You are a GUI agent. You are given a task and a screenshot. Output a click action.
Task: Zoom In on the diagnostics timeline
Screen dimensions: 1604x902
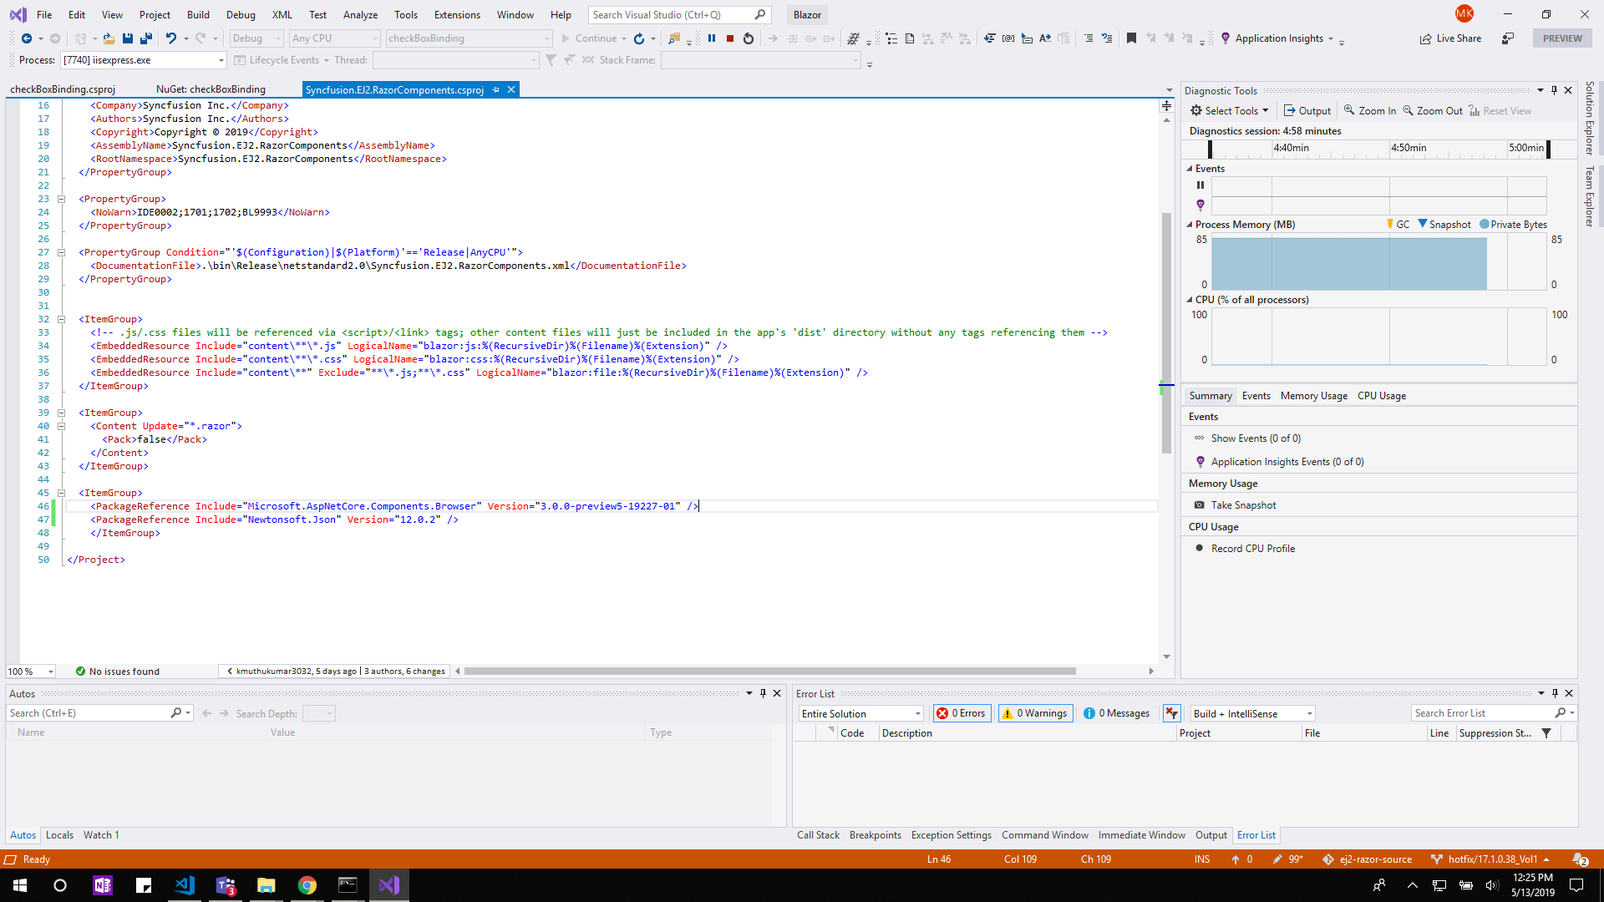[x=1369, y=110]
